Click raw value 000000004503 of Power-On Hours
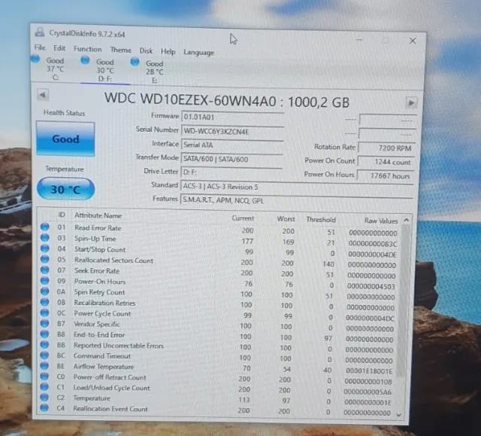This screenshot has width=481, height=436. coord(371,286)
